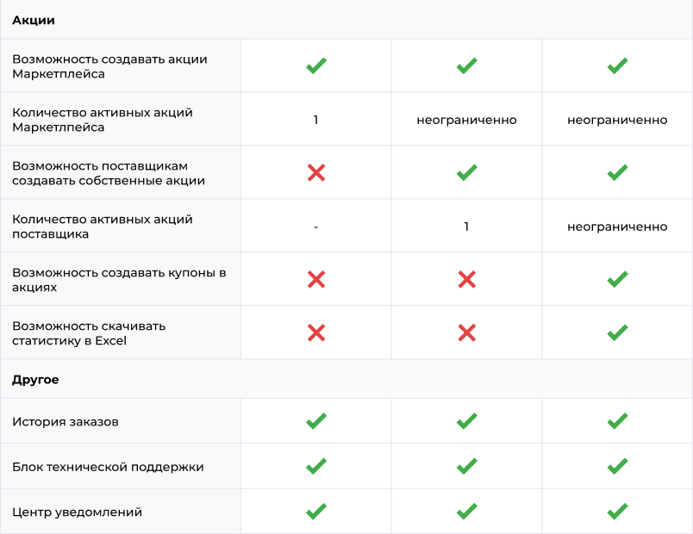Select the Другое section header
693x534 pixels.
(35, 379)
